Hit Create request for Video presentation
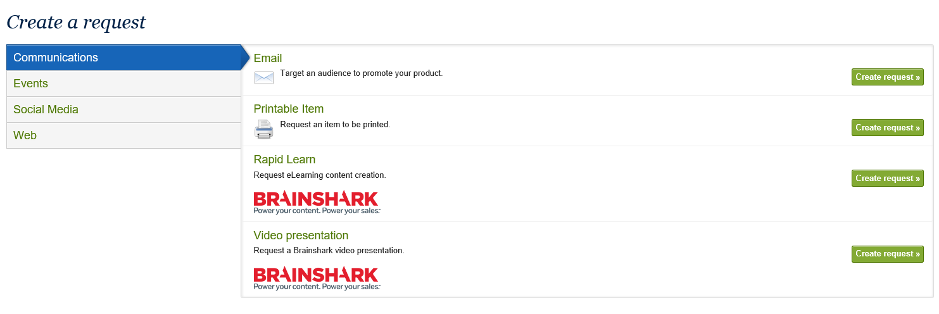Screen dimensions: 939x314 pos(887,254)
